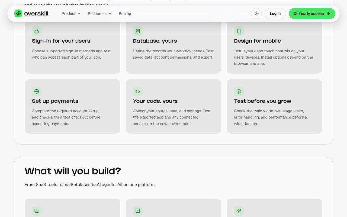The image size is (347, 217).
Task: Click the overskill logo icon
Action: 18,14
